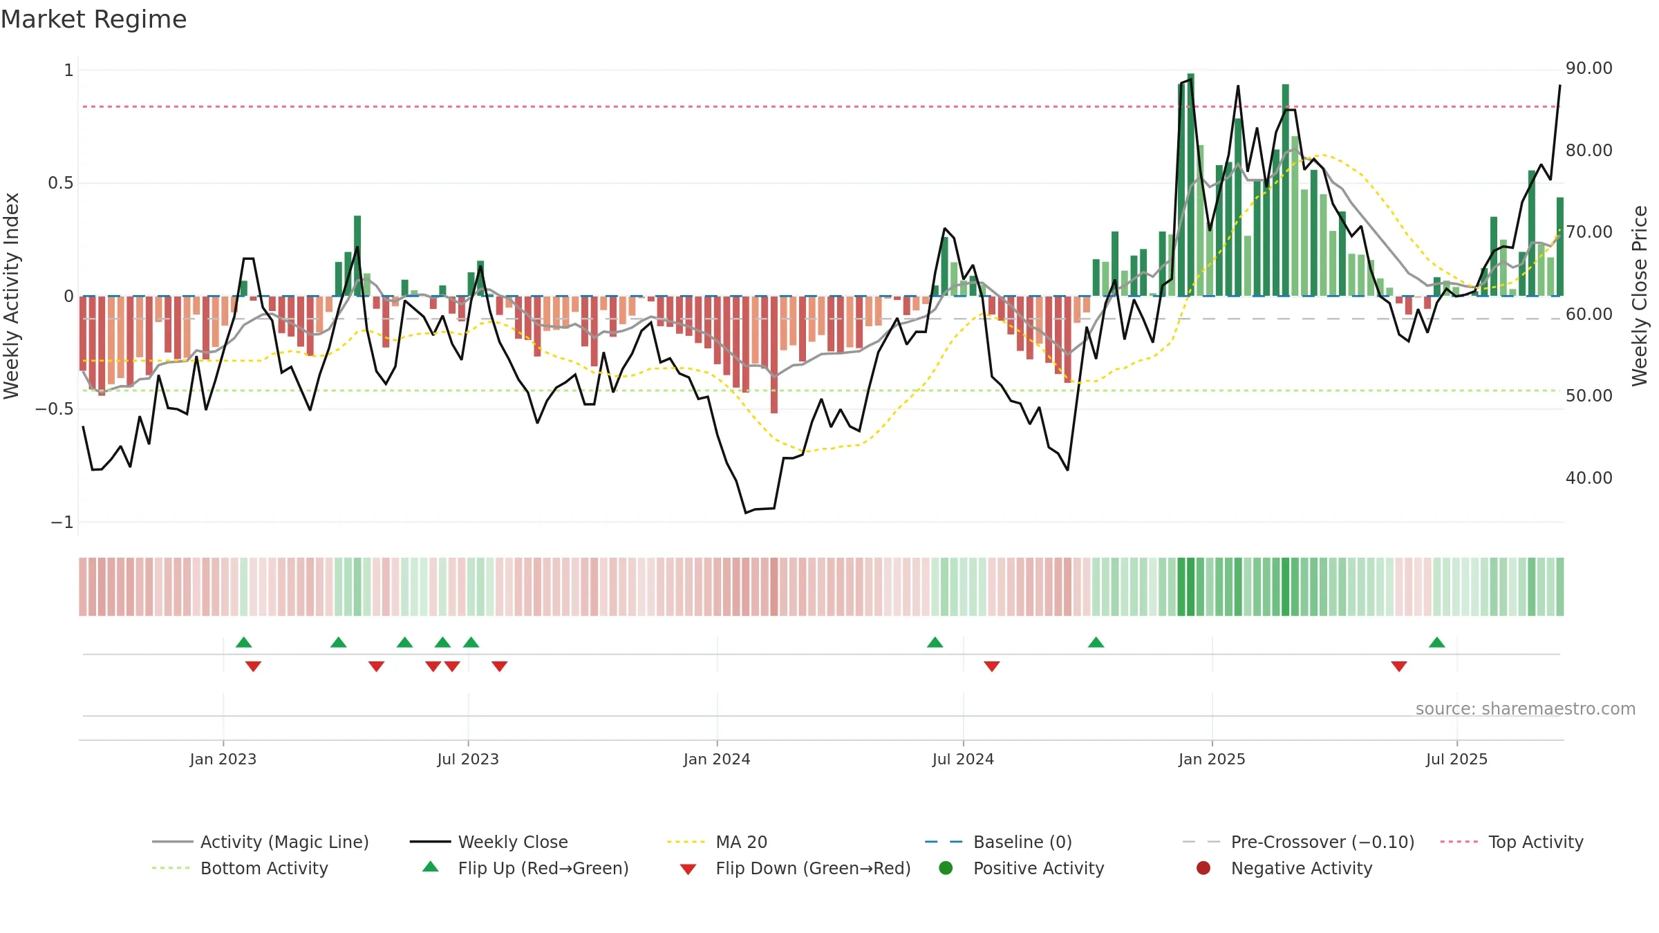
Task: Click the 0.5 activity index axis label
Action: (x=61, y=183)
